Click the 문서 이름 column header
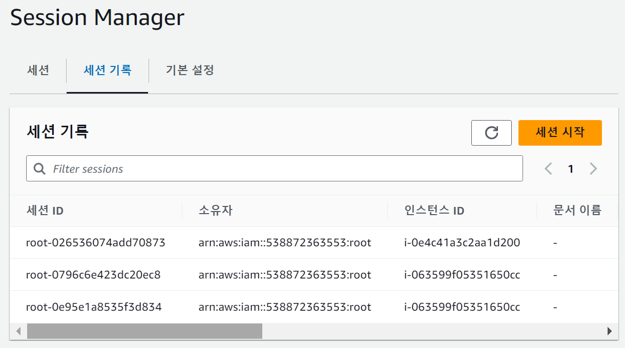This screenshot has width=625, height=348. pos(577,210)
